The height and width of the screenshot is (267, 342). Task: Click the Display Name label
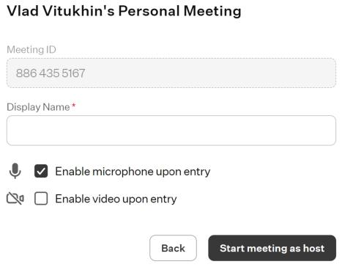[x=38, y=107]
